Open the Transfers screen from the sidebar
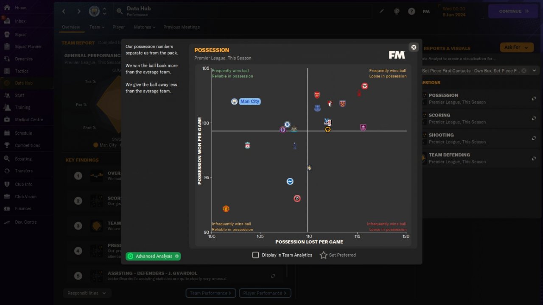The height and width of the screenshot is (305, 543). tap(24, 171)
